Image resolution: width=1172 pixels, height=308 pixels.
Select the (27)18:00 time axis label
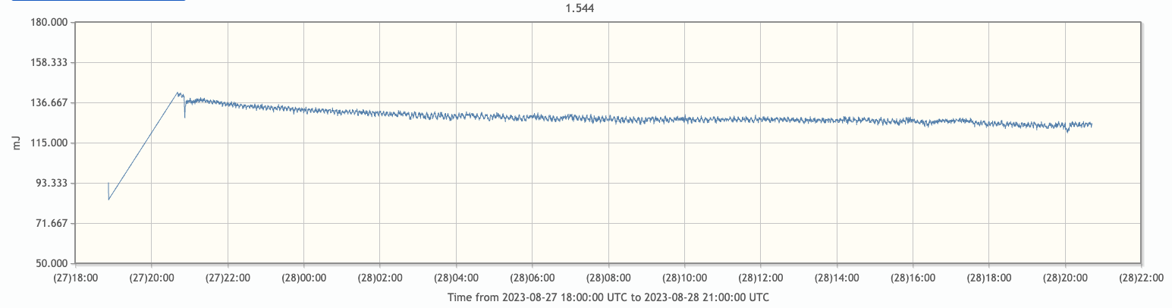click(x=74, y=278)
